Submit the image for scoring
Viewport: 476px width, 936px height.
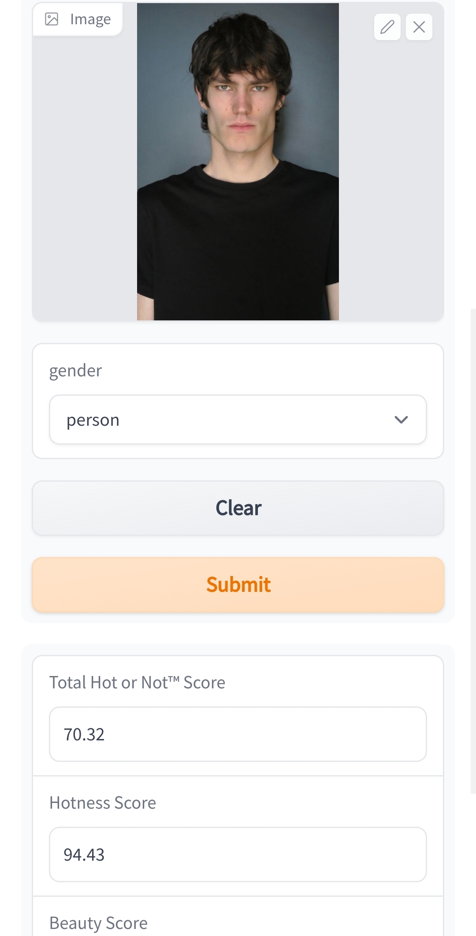[x=238, y=585]
